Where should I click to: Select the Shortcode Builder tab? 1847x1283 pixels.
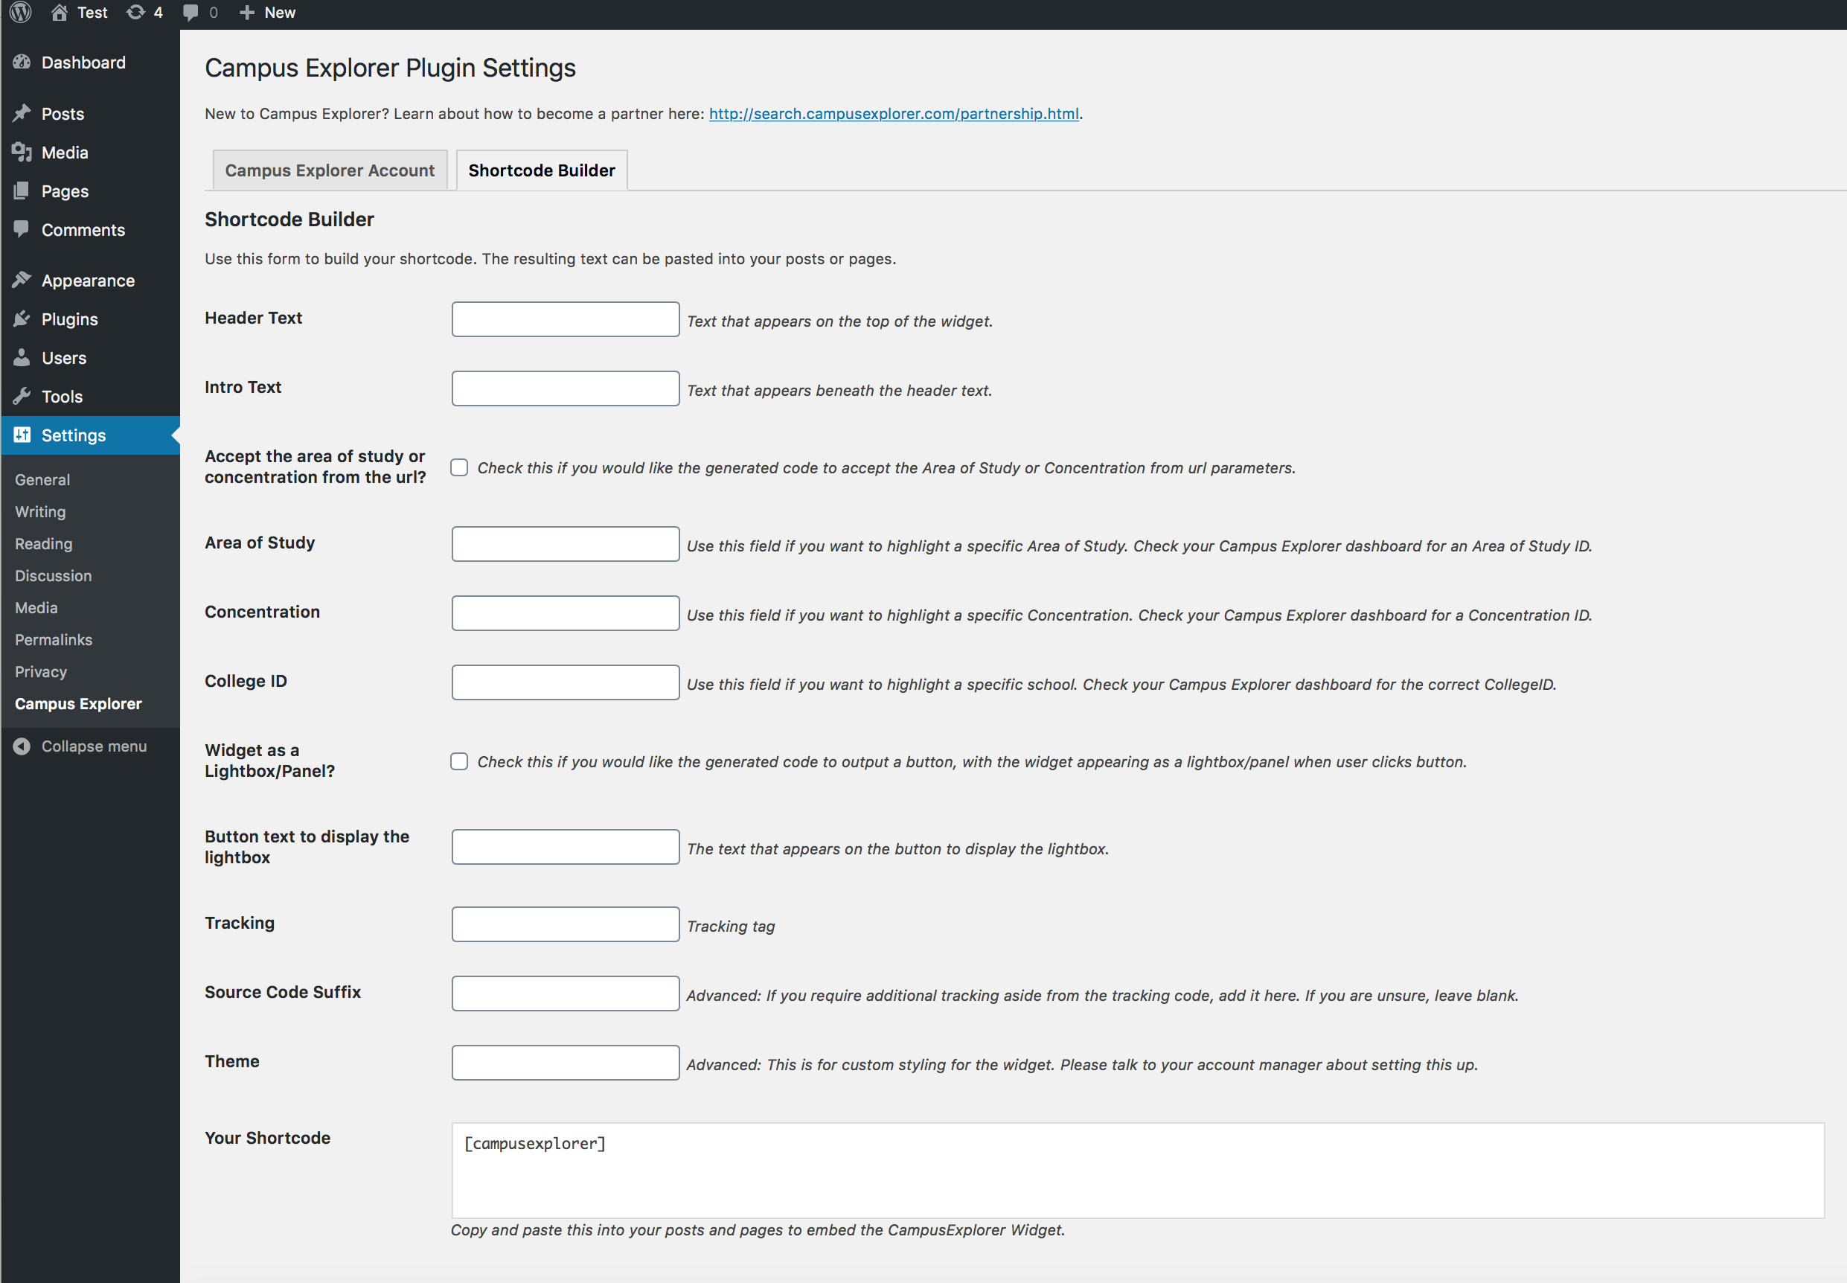(542, 170)
